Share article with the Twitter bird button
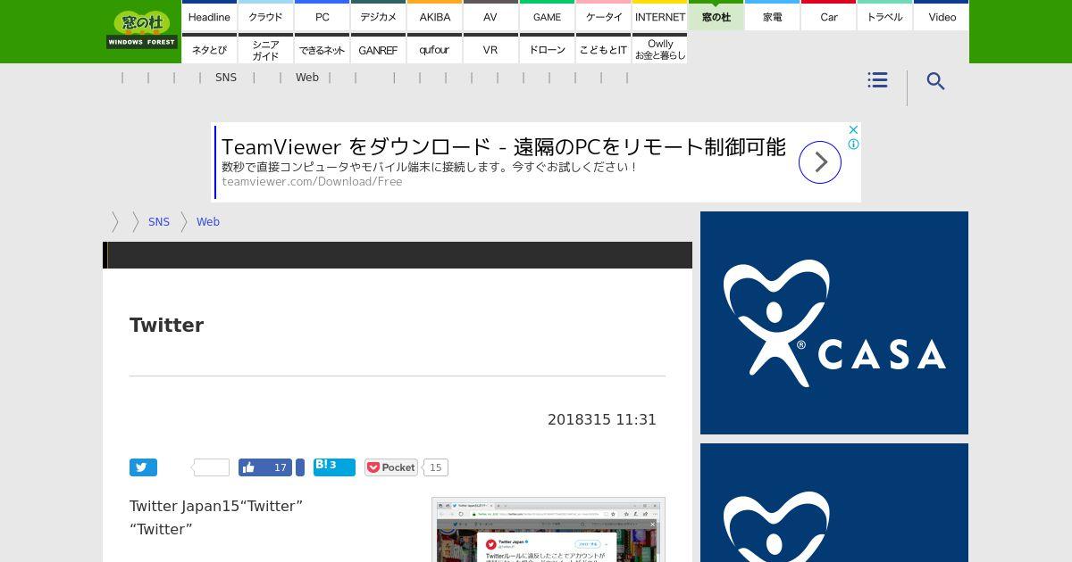The image size is (1072, 562). [143, 467]
